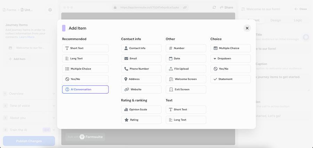Add Yes/No item under Choice
The height and width of the screenshot is (148, 313).
click(230, 69)
